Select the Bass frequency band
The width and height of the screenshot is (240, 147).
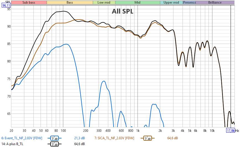(x=70, y=2)
